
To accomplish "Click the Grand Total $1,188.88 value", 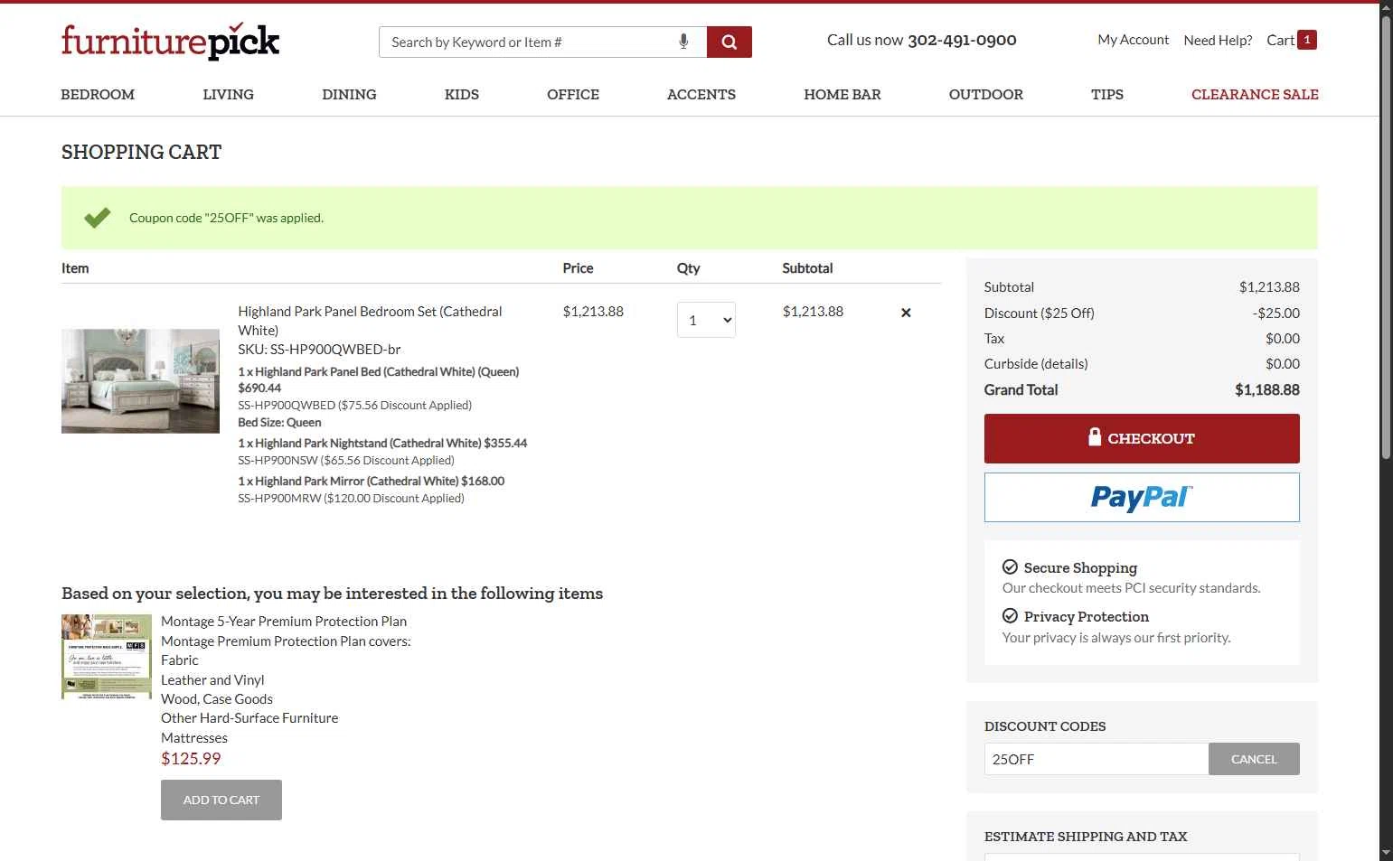I will point(1267,390).
